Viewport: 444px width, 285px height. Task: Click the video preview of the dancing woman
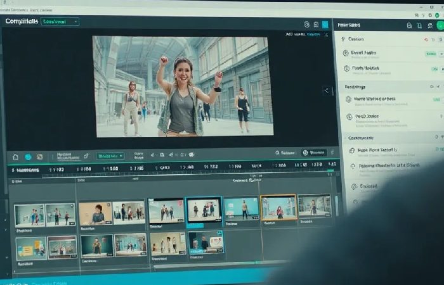pyautogui.click(x=183, y=86)
